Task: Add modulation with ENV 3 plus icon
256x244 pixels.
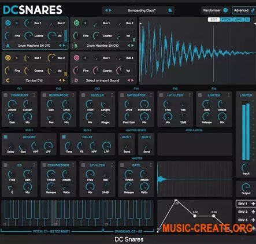Action: (x=253, y=220)
